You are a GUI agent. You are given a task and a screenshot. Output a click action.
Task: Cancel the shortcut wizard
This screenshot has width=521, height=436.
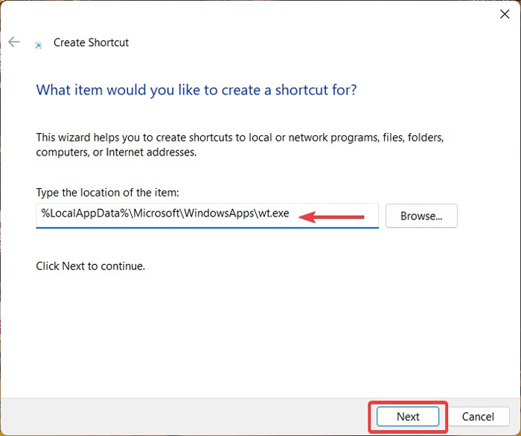point(478,417)
